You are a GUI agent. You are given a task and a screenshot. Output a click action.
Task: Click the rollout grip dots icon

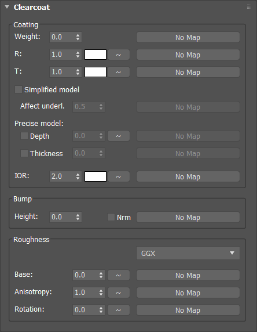coord(249,7)
